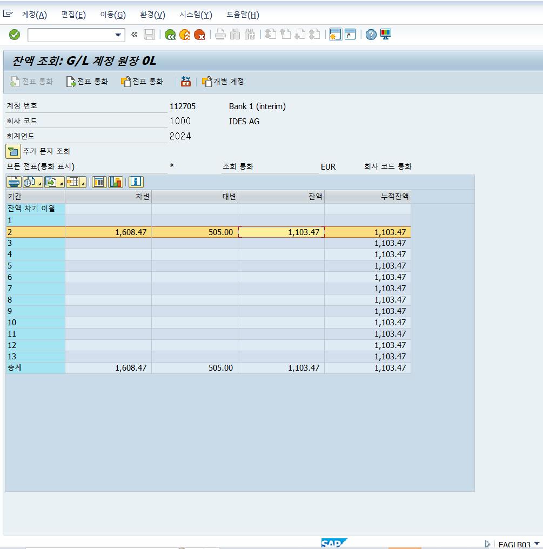Click the Choose Layout grid icon

pos(73,182)
